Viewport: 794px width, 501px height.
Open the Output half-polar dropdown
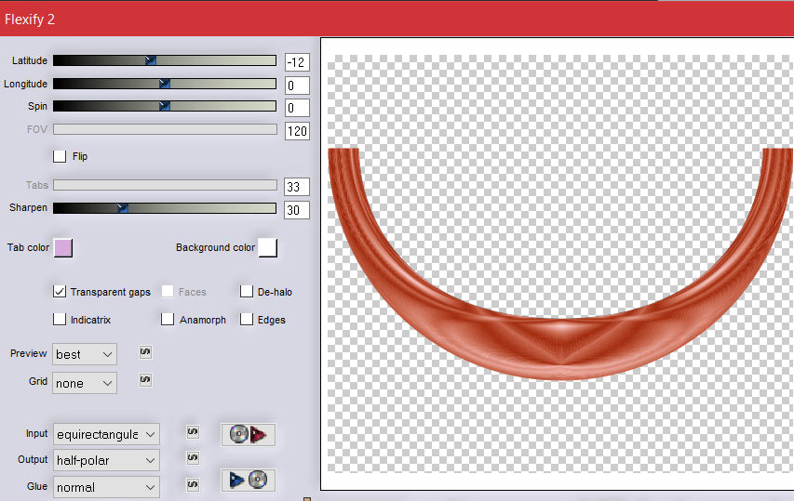[106, 460]
